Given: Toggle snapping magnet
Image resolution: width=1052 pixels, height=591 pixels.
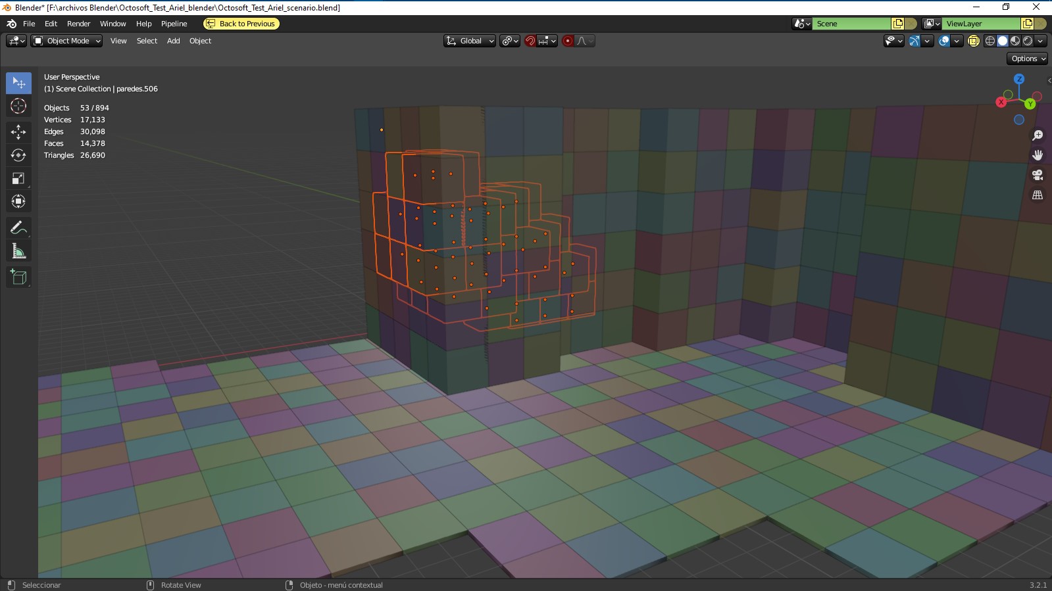Looking at the screenshot, I should [x=530, y=41].
